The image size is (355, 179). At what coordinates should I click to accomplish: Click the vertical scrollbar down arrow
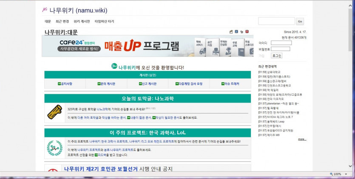pos(350,167)
